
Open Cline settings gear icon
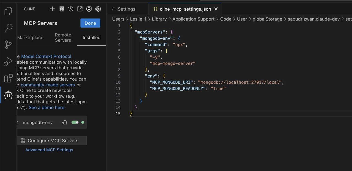coord(98,9)
